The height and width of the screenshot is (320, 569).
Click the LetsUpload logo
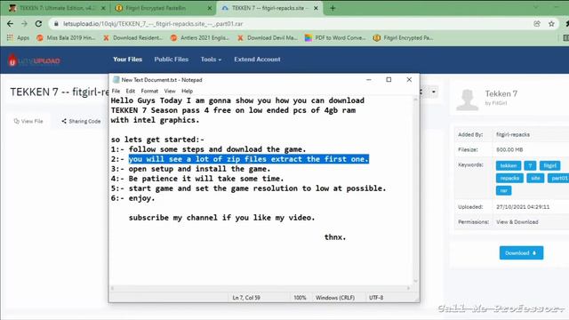34,60
